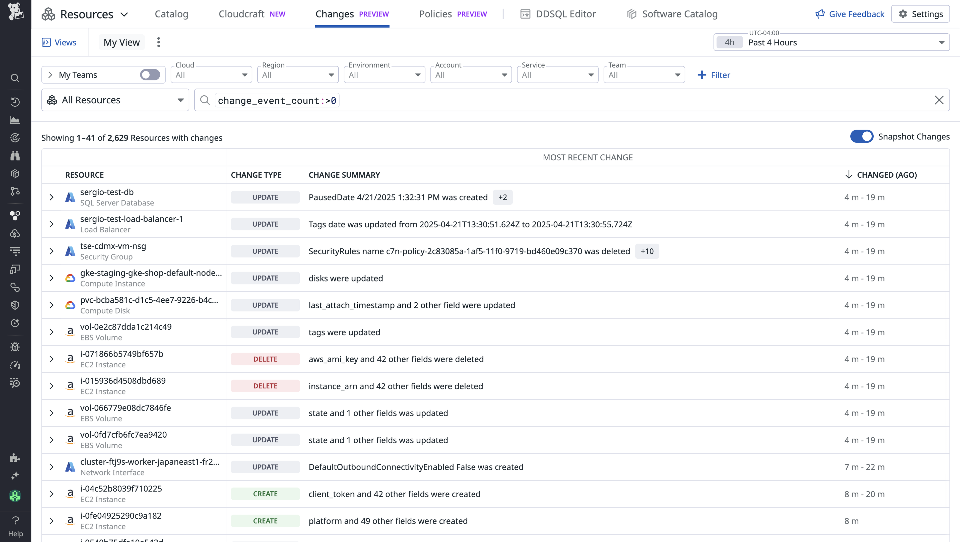Select the security shield icon in sidebar
The height and width of the screenshot is (542, 960).
(15, 305)
